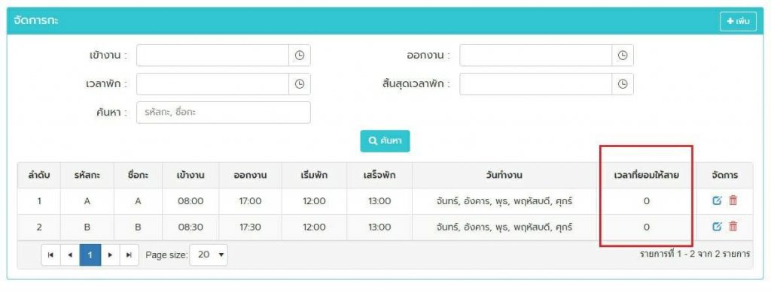This screenshot has height=292, width=771.
Task: Click working days cell of shift B
Action: click(x=504, y=227)
